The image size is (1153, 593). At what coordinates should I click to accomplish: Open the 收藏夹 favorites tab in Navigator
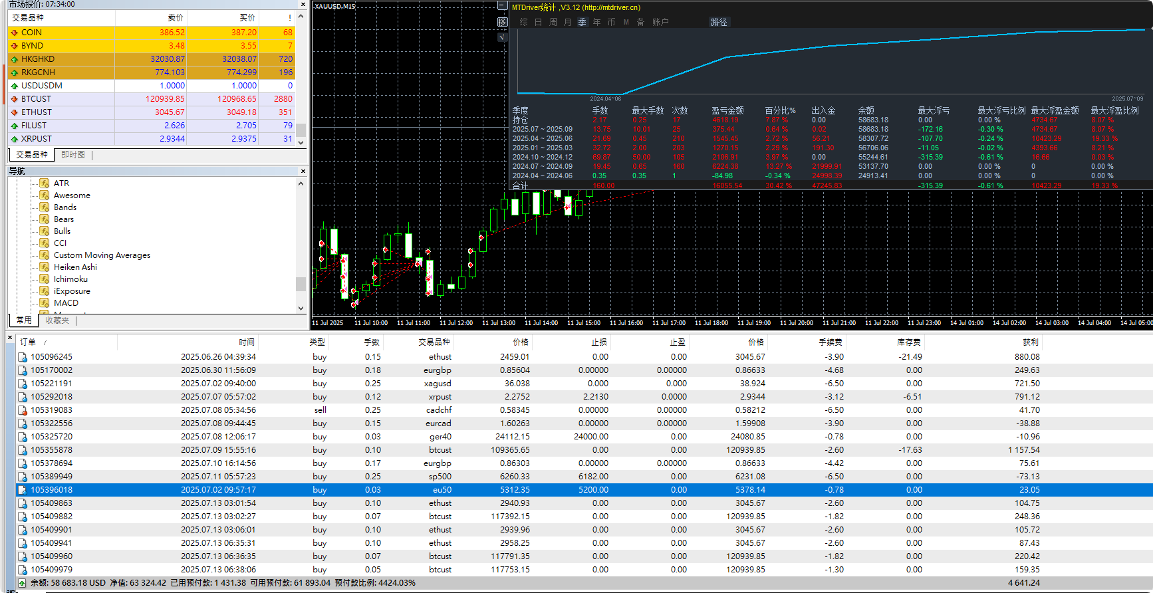coord(57,320)
